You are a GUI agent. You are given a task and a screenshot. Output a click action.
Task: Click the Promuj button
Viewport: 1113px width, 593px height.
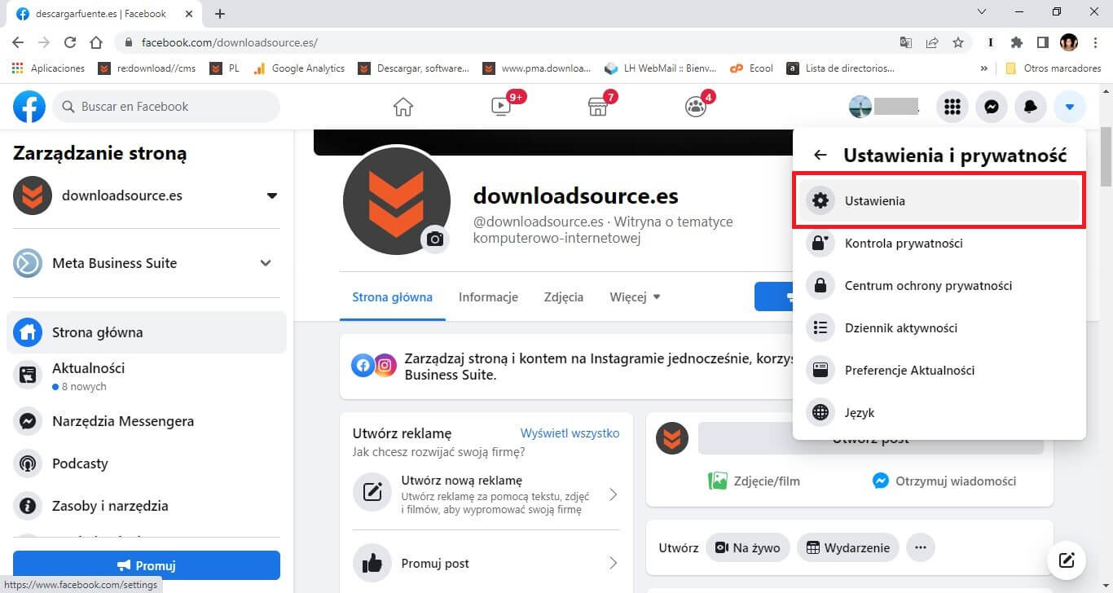[x=147, y=565]
